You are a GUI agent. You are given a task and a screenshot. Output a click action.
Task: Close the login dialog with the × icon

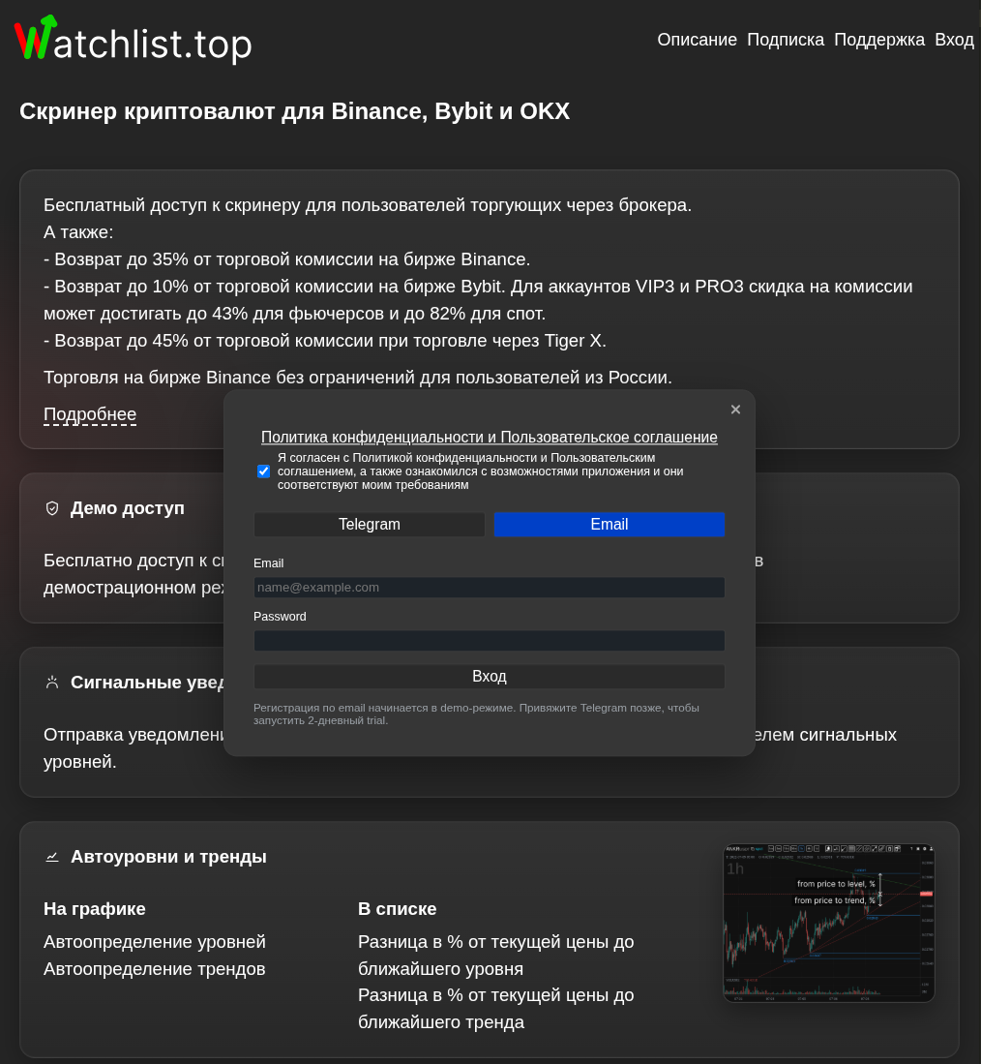(x=735, y=410)
